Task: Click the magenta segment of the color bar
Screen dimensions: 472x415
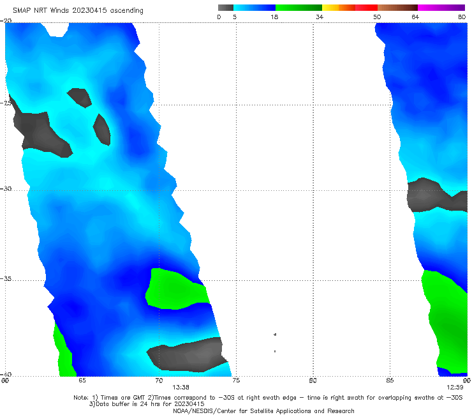Action: [441, 8]
